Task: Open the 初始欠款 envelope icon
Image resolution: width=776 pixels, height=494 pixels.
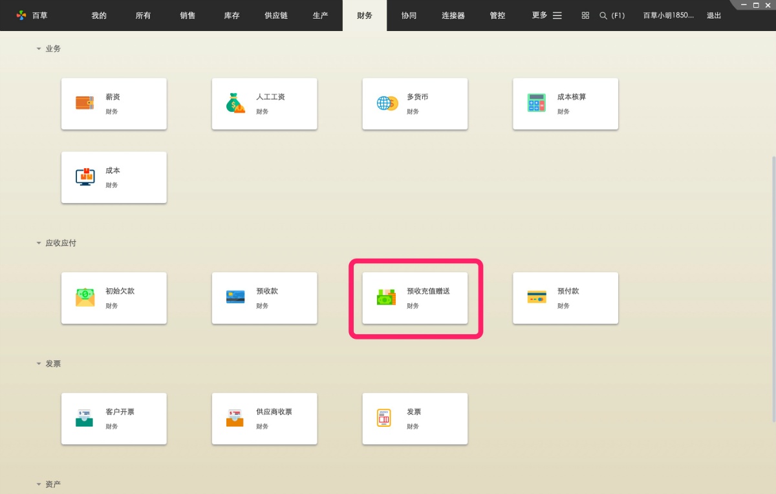Action: pos(85,297)
